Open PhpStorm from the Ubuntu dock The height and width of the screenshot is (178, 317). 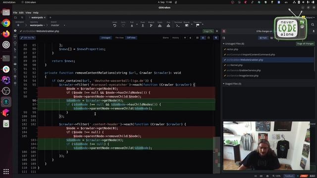pyautogui.click(x=6, y=80)
